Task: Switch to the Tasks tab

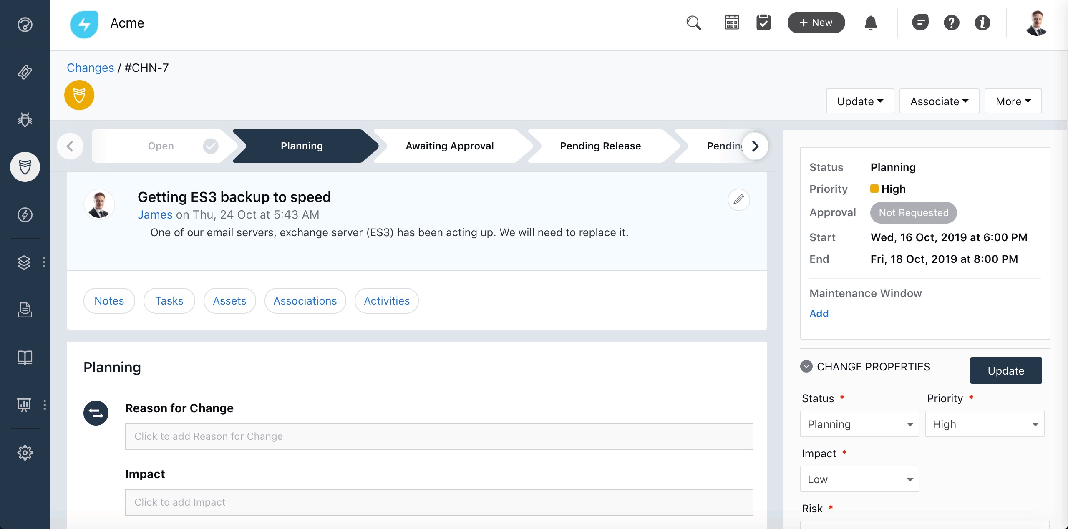Action: (x=169, y=301)
